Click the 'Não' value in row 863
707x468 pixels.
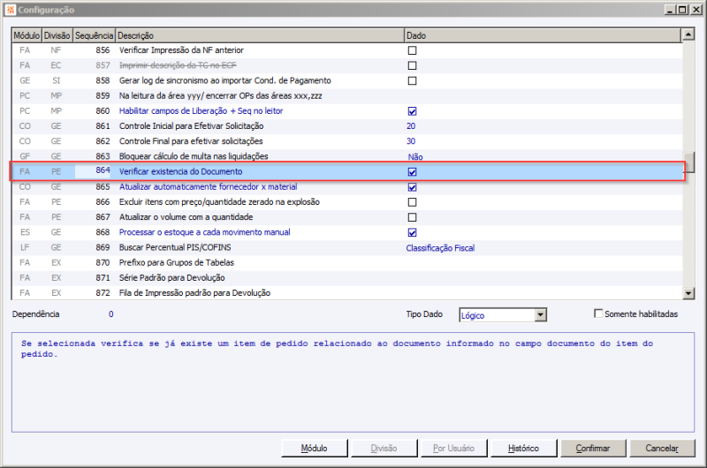tap(415, 157)
